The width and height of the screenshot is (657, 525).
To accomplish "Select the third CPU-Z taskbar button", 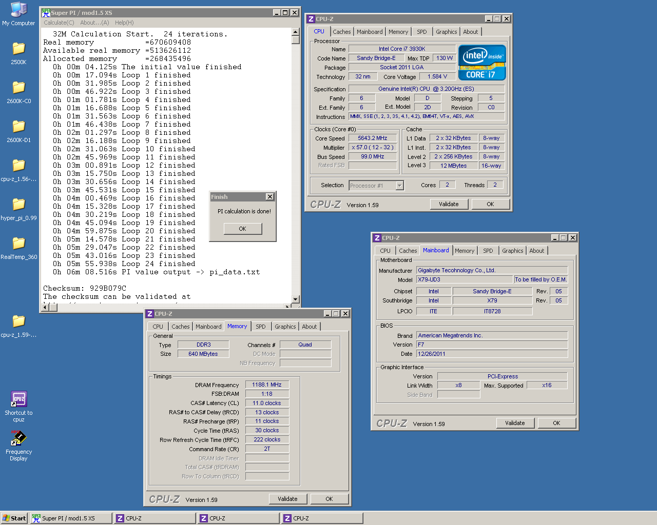I will pos(322,518).
